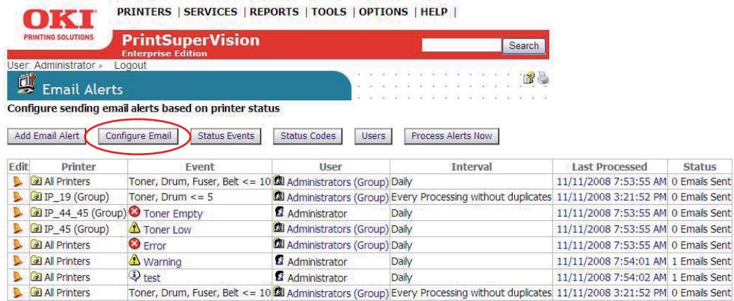The height and width of the screenshot is (301, 734).
Task: Click the Event column header
Action: pos(200,166)
